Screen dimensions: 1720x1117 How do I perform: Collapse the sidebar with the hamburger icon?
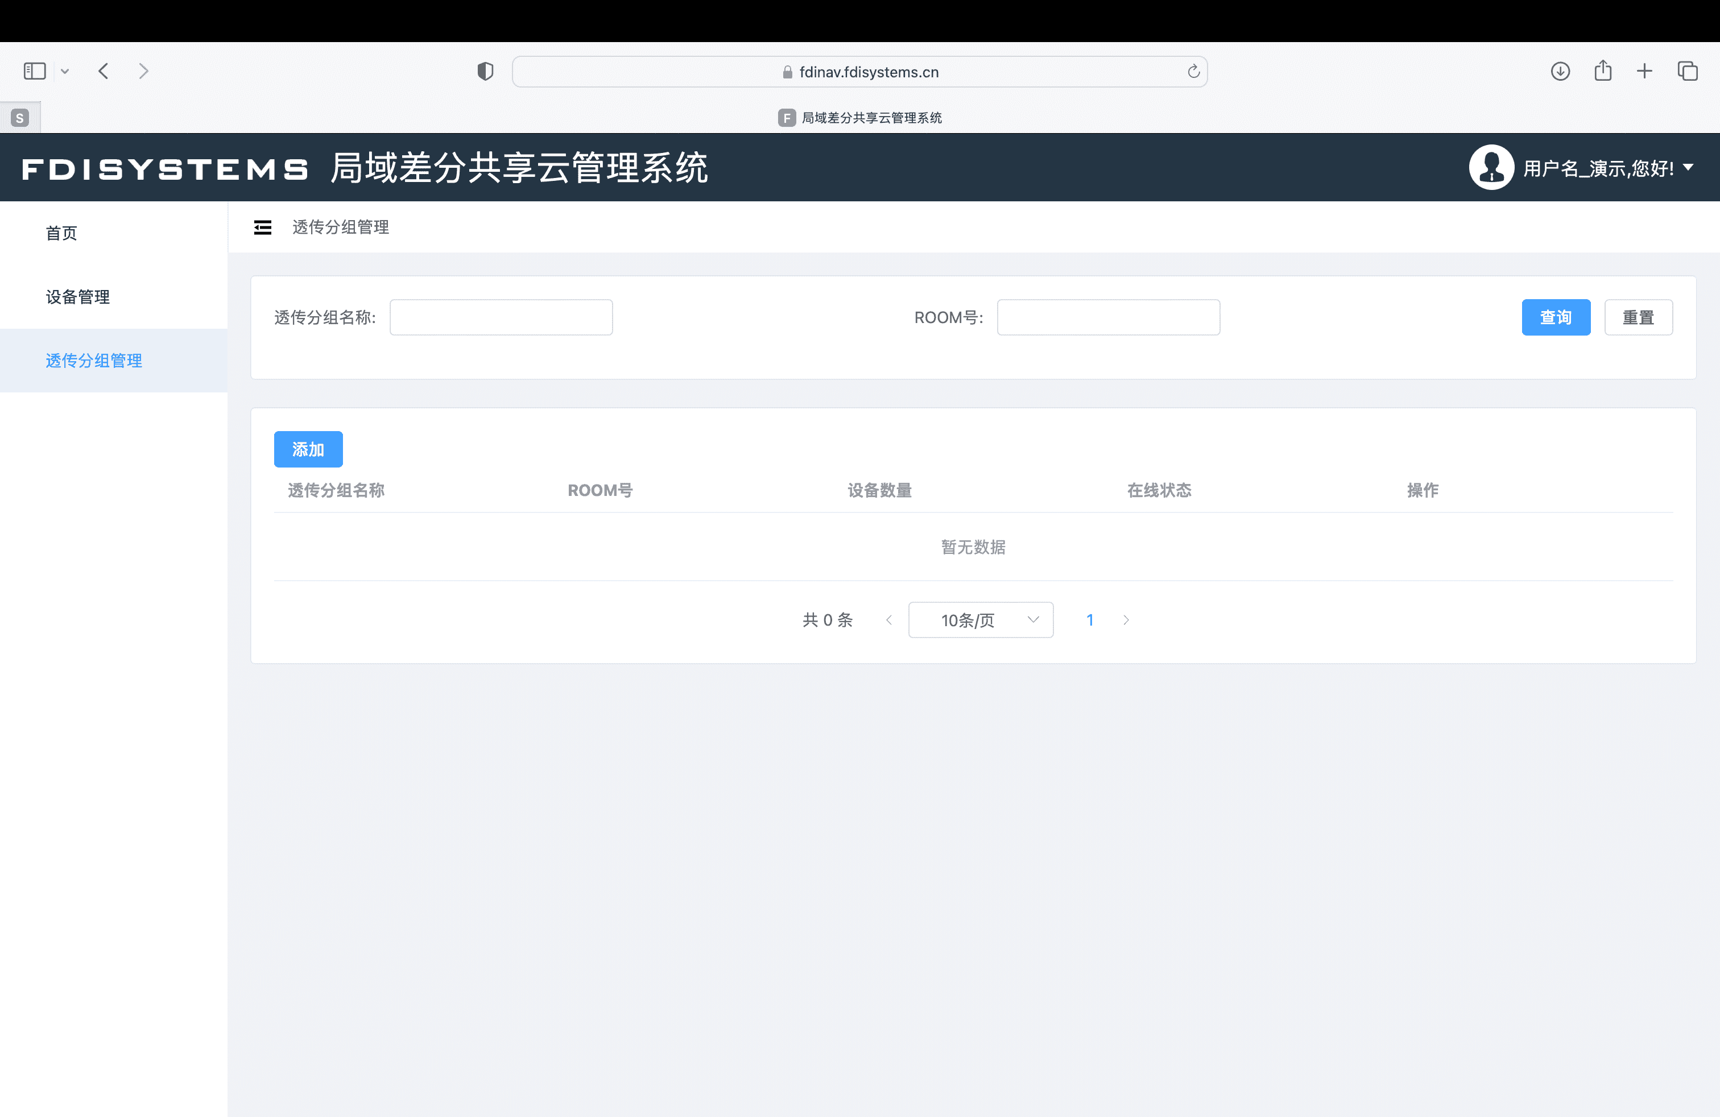click(262, 227)
